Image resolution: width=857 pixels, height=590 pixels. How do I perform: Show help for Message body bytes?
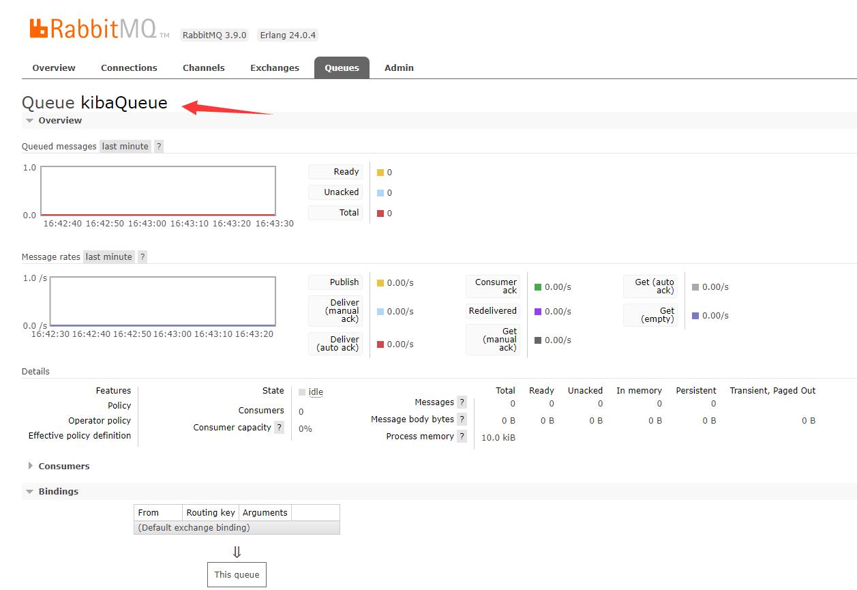[462, 419]
